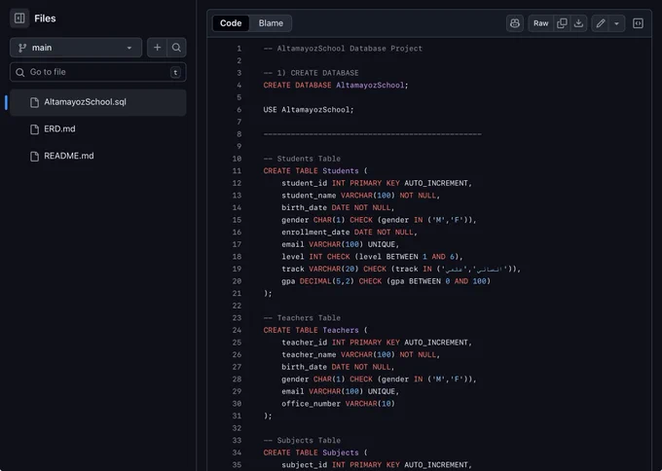Screen dimensions: 662x471
Task: View Raw file contents
Action: click(x=541, y=23)
